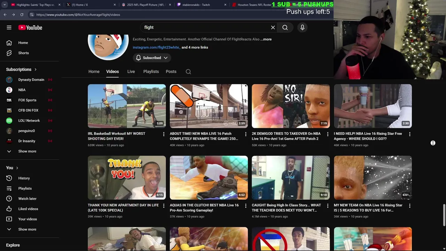Go forward in the browser
446x251 pixels.
click(x=13, y=15)
